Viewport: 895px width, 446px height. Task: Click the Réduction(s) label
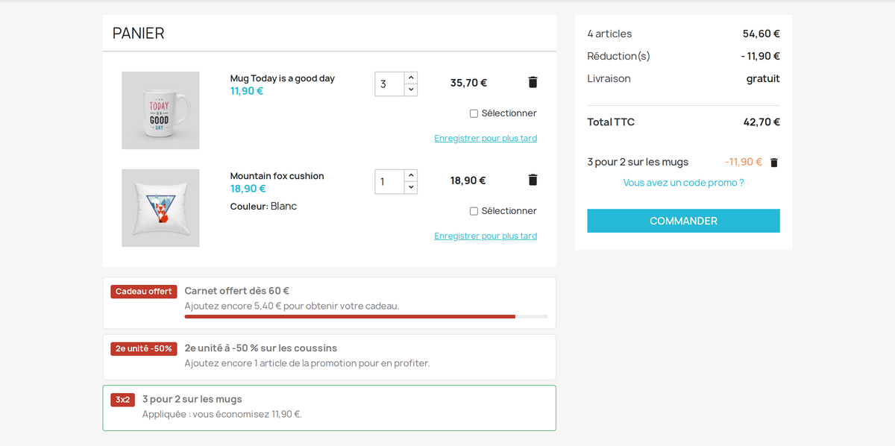(618, 56)
